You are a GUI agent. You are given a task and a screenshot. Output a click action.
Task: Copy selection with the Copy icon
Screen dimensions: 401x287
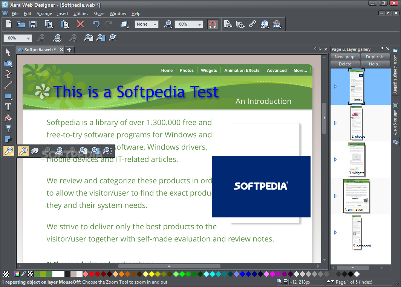pos(49,24)
